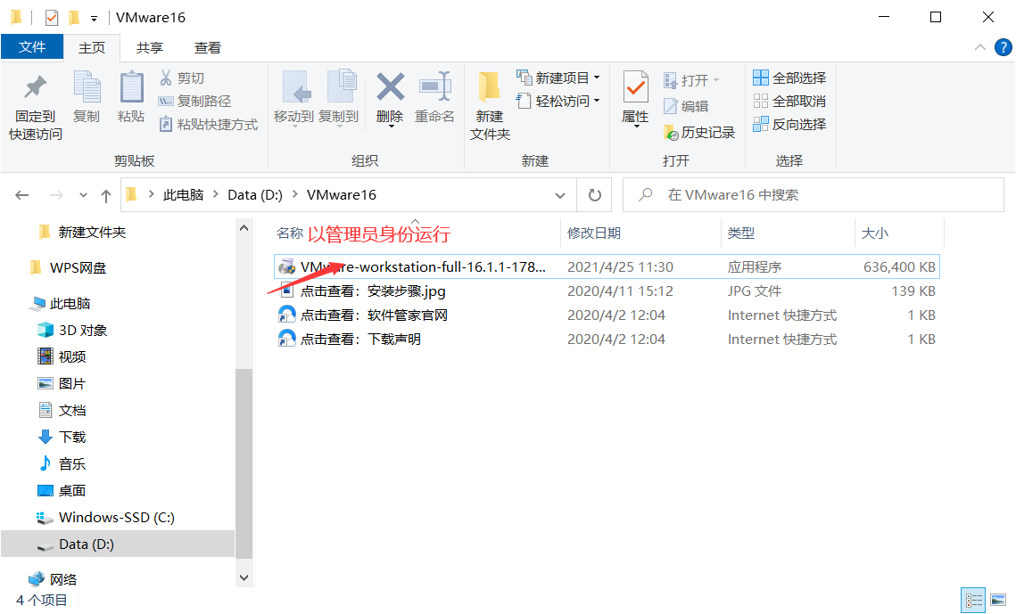Collapse the ribbon with chevron
The image size is (1016, 614).
click(980, 47)
